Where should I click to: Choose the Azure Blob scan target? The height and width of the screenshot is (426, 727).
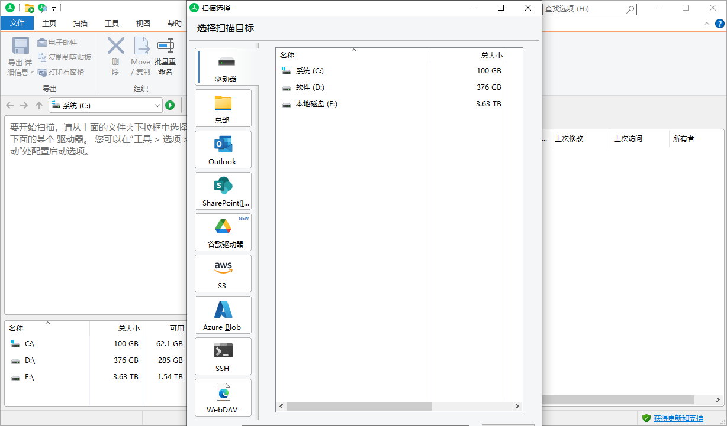coord(223,314)
